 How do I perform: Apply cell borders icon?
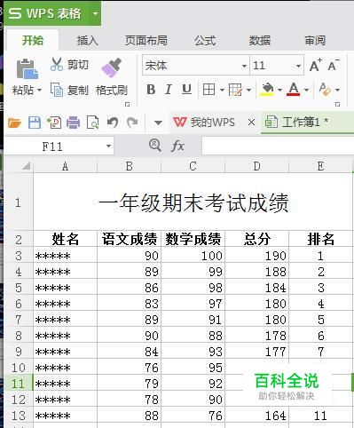point(208,90)
